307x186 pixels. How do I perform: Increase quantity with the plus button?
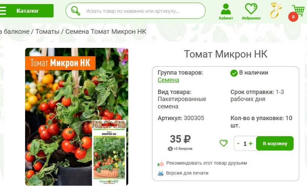(x=250, y=143)
